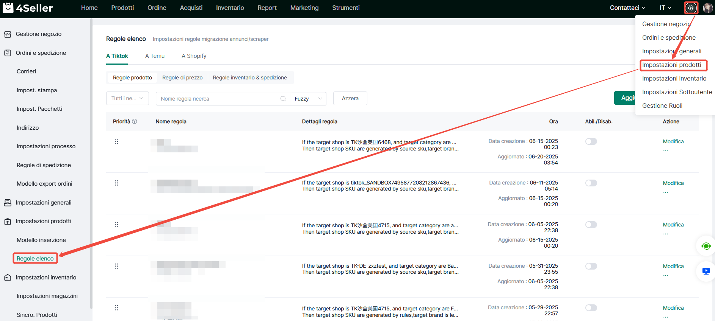Open the Inventario top menu
Viewport: 715px width, 321px height.
click(230, 8)
